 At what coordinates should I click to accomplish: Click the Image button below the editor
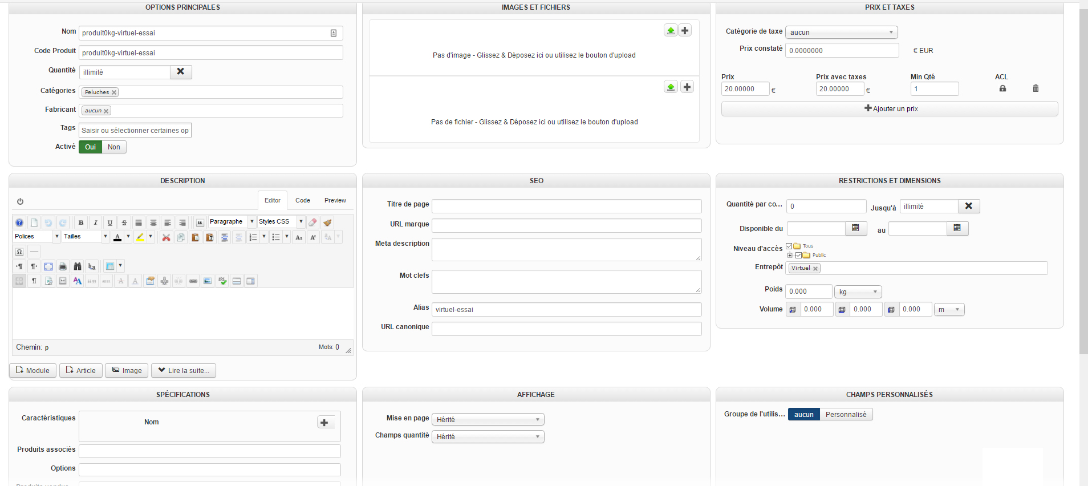(x=127, y=371)
